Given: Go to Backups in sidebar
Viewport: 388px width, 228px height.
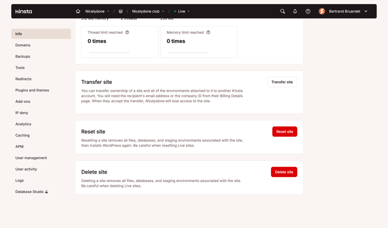Looking at the screenshot, I should pos(23,56).
